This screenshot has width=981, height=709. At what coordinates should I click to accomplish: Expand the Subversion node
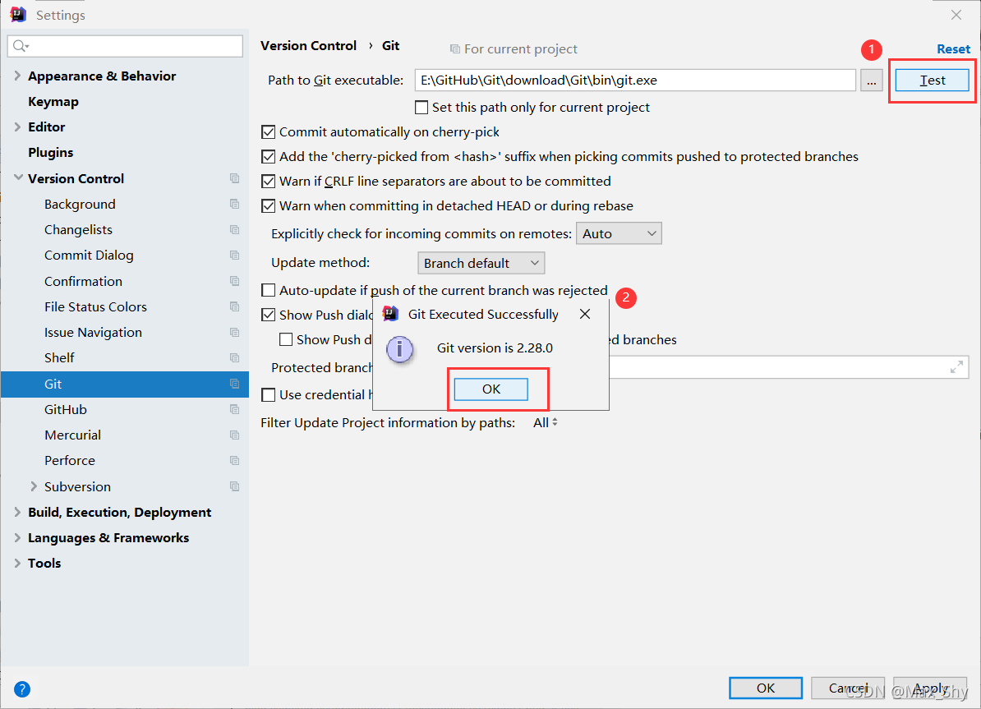click(x=34, y=486)
